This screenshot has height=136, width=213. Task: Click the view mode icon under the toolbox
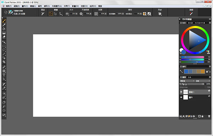4,115
